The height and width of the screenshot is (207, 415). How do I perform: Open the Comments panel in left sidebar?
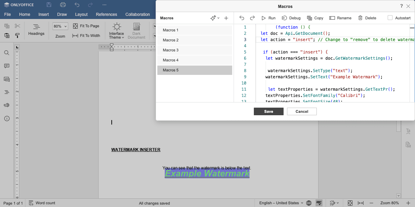click(7, 66)
